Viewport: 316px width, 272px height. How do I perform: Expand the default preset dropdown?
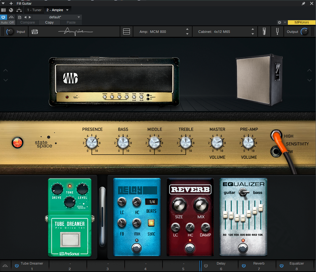pos(79,17)
